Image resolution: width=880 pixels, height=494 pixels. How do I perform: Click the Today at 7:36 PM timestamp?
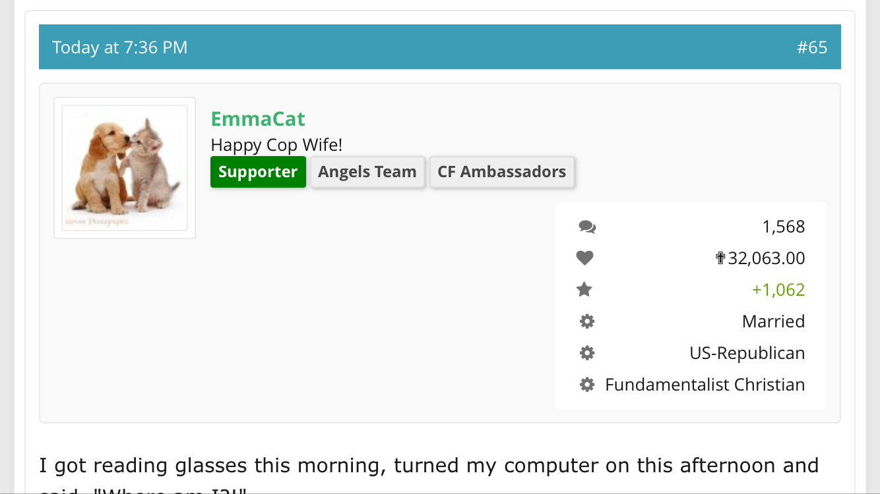[120, 47]
